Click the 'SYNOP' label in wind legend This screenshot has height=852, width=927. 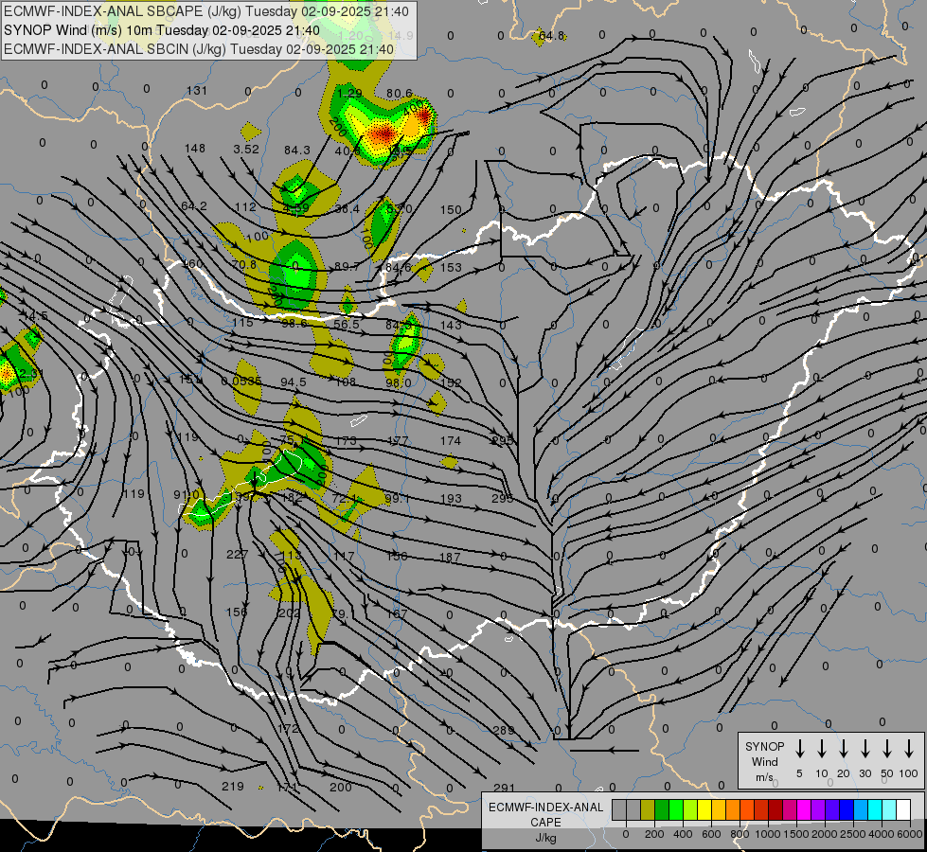(764, 747)
